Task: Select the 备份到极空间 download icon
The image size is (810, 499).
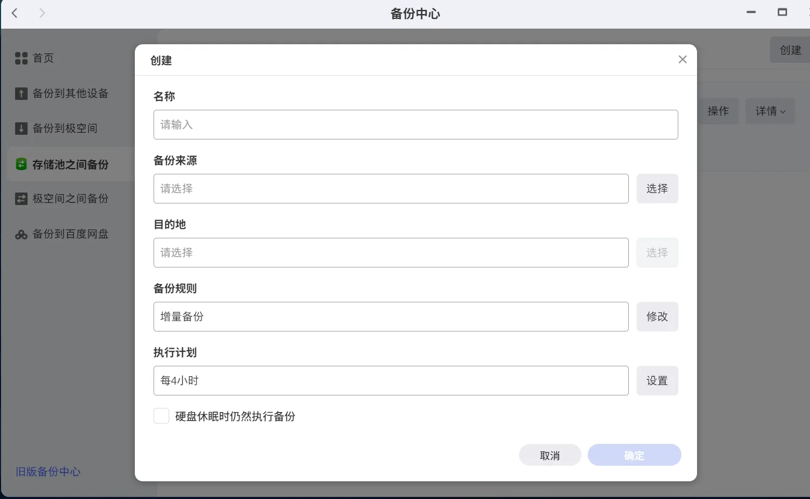Action: tap(21, 129)
